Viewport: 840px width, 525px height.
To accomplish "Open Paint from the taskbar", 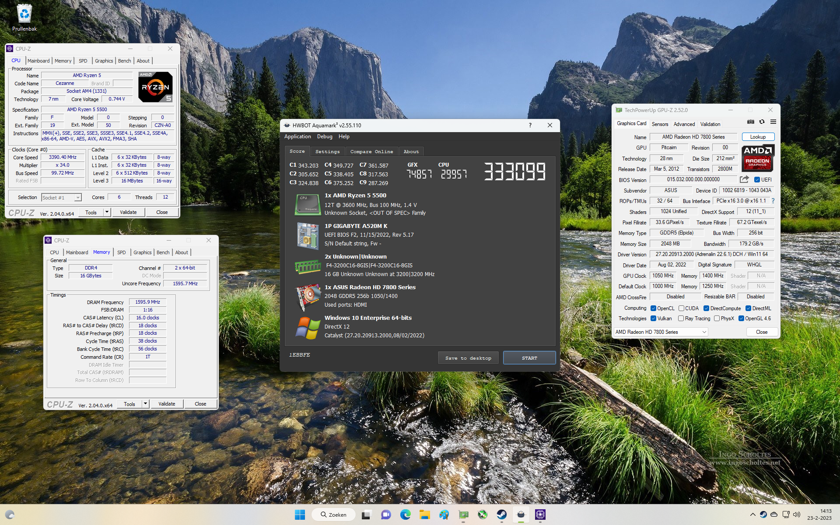I will (x=444, y=514).
